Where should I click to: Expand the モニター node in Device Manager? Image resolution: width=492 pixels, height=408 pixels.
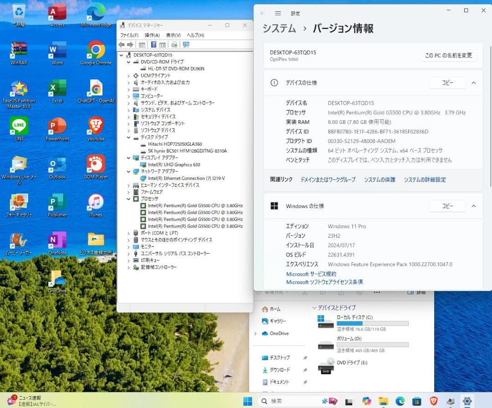[x=128, y=246]
